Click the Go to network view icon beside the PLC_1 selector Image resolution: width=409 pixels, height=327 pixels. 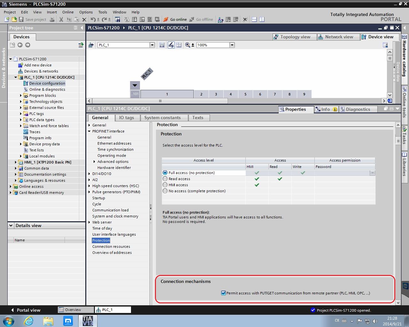point(91,45)
